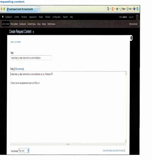The image size is (152, 160).
Task: Expand dropdown arrow next to Print icon
Action: click(119, 9)
